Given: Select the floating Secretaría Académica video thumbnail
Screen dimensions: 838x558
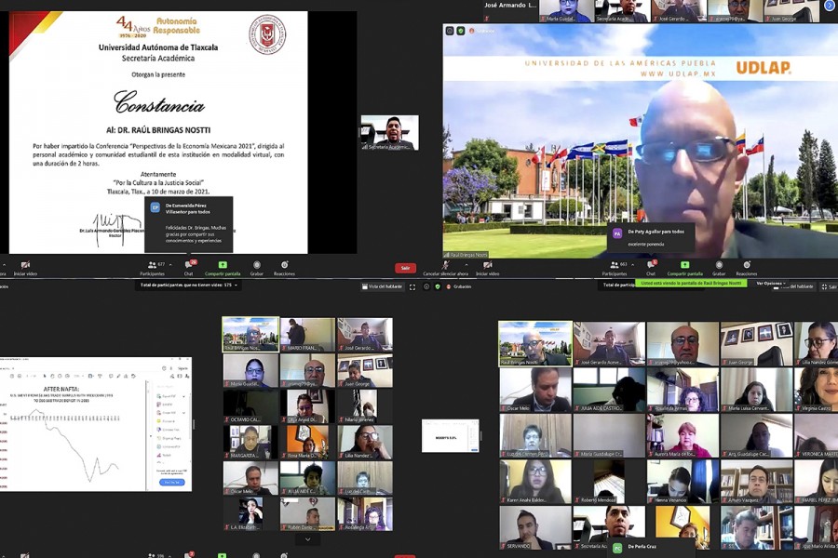Looking at the screenshot, I should click(x=389, y=133).
